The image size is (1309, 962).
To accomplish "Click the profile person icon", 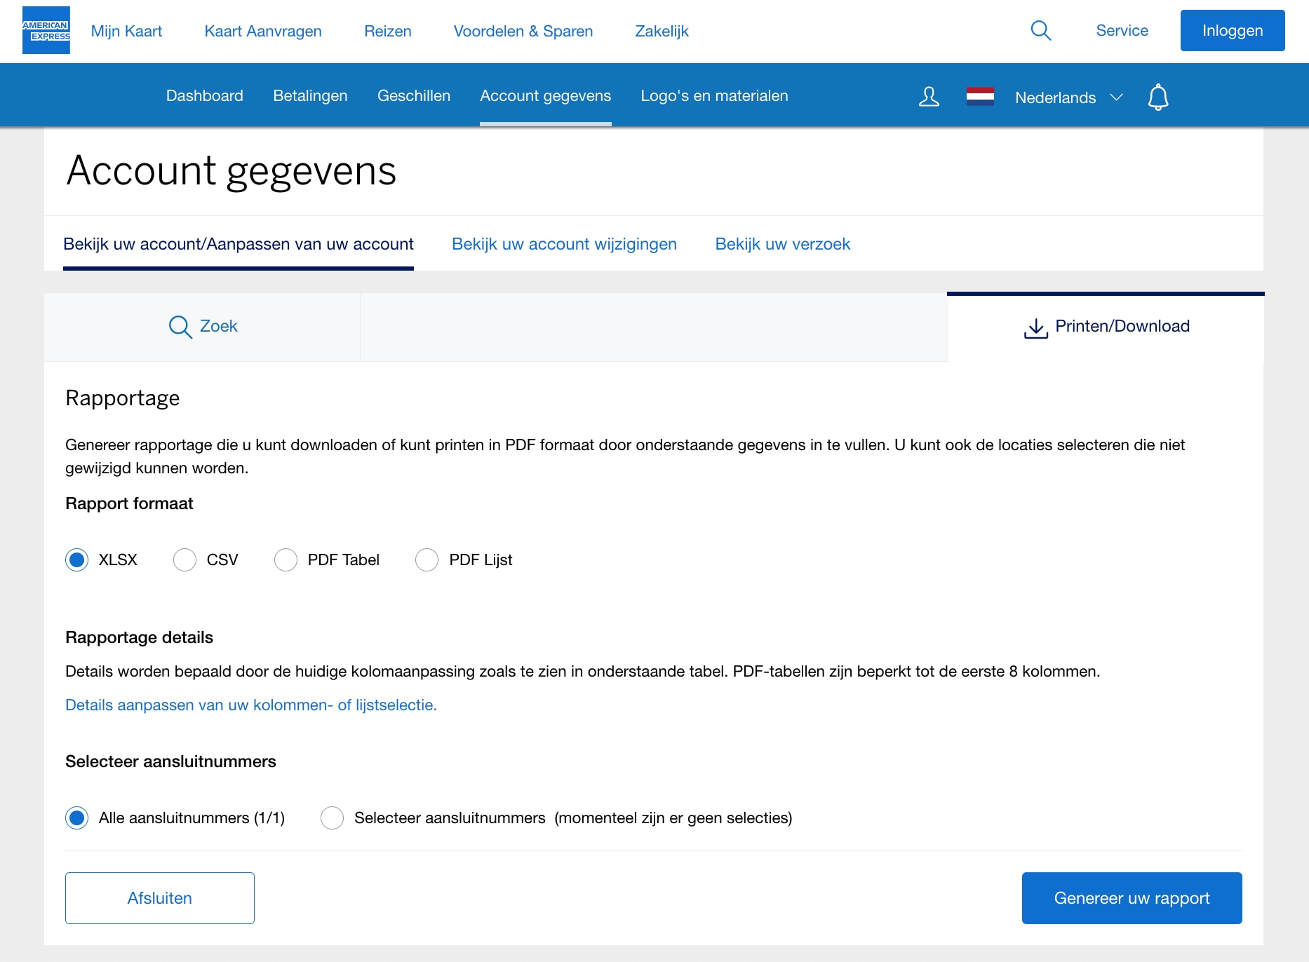I will [928, 96].
